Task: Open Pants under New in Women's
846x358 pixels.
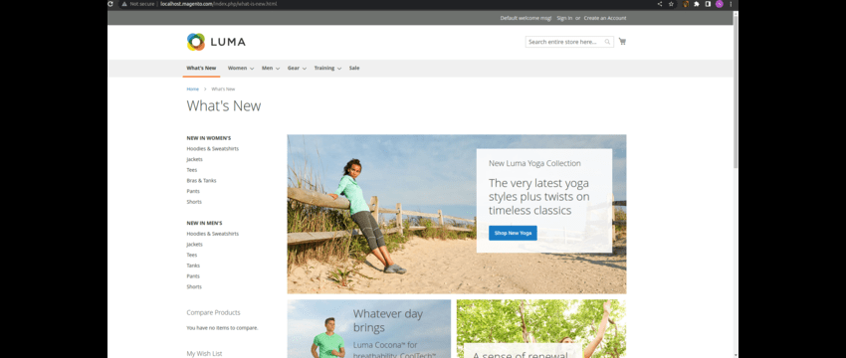Action: click(x=193, y=191)
